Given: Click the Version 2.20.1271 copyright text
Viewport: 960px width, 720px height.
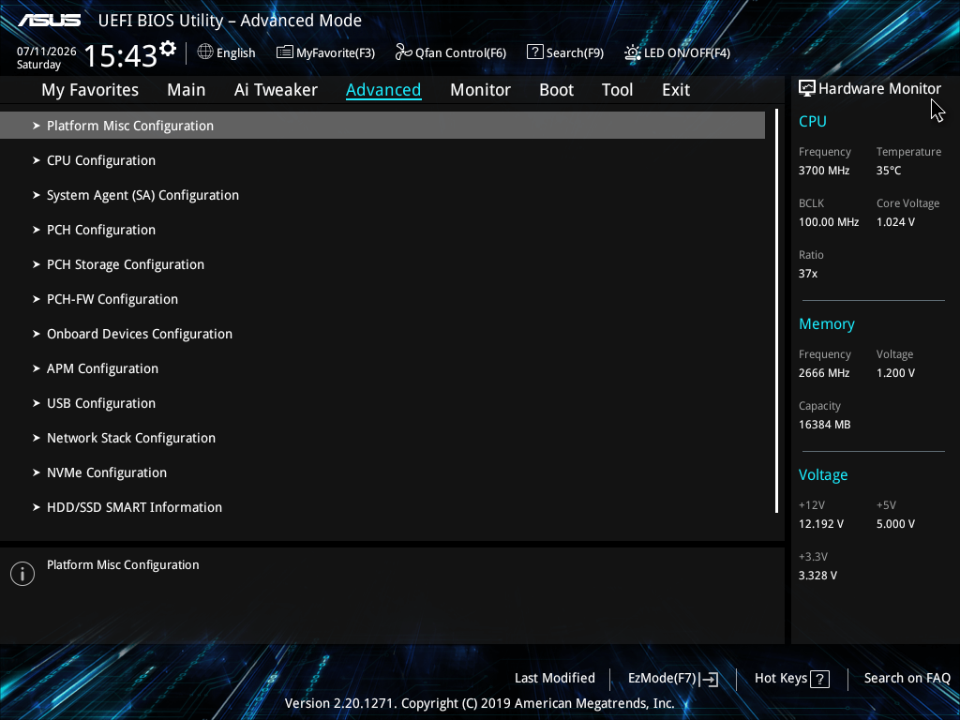Looking at the screenshot, I should pos(479,703).
